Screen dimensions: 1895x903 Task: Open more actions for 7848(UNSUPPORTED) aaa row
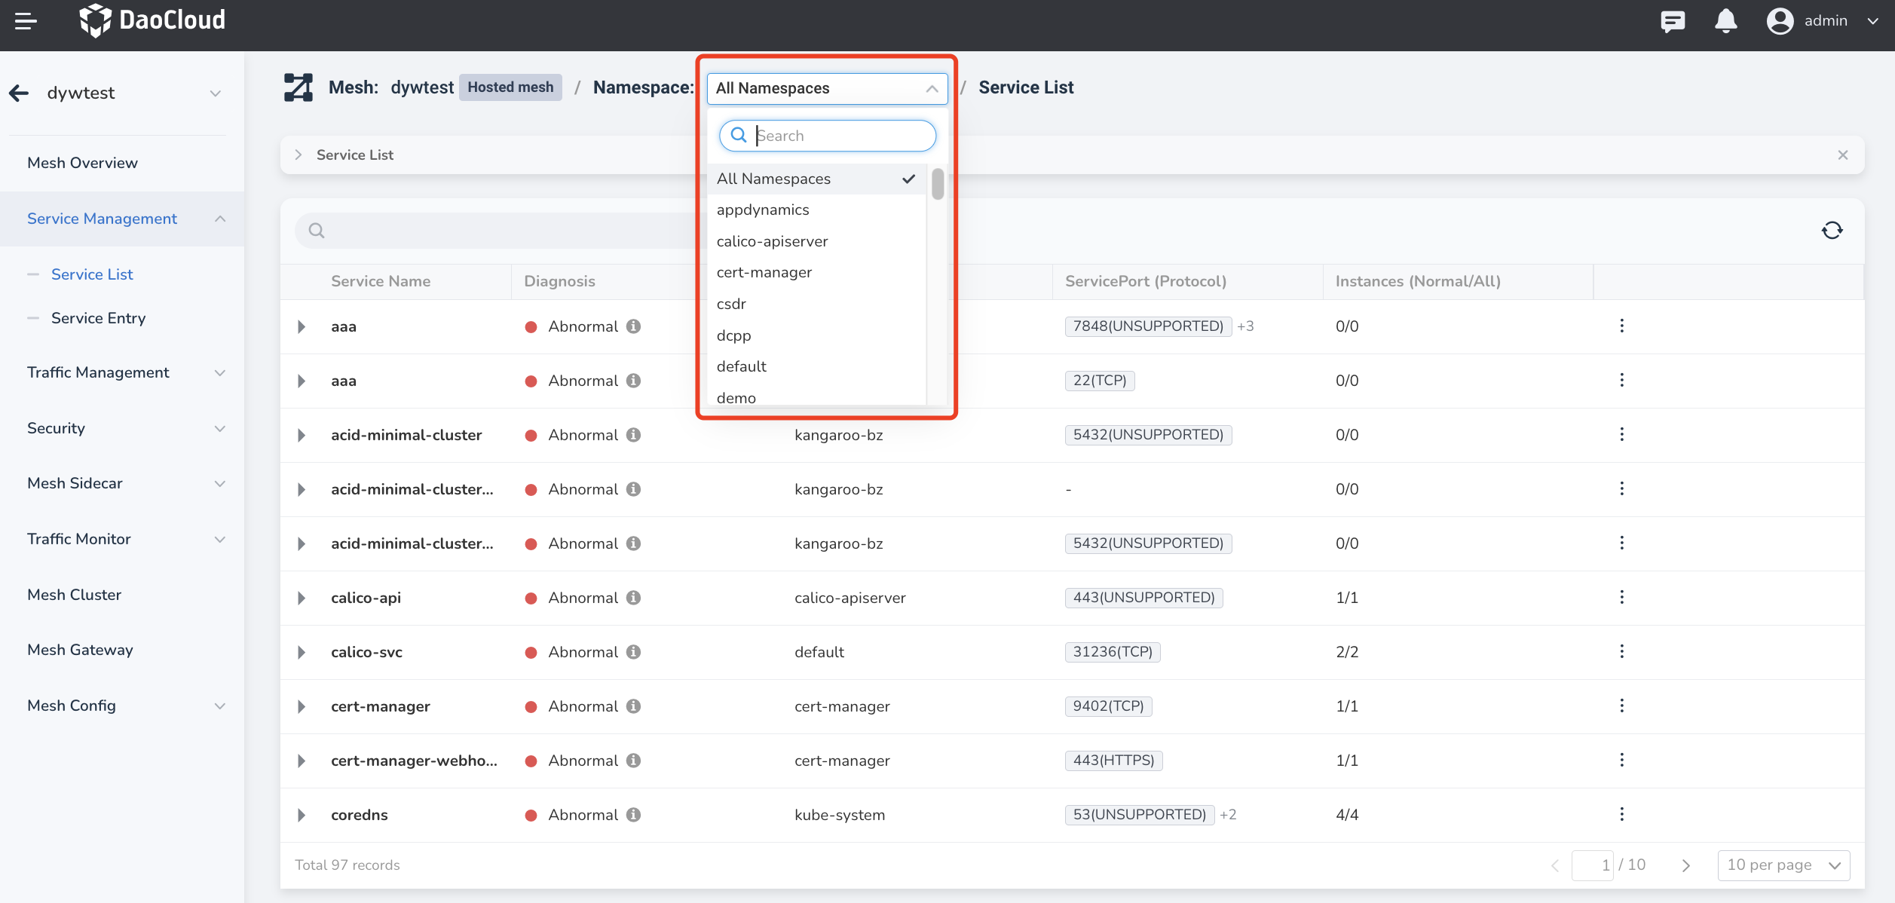[1622, 326]
